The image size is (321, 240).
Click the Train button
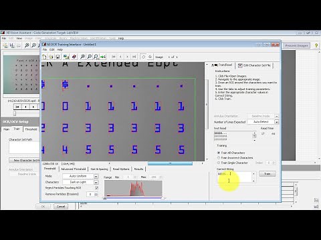[267, 174]
